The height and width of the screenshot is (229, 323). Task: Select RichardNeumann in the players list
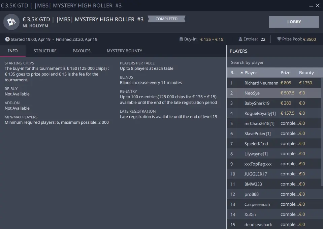point(261,83)
